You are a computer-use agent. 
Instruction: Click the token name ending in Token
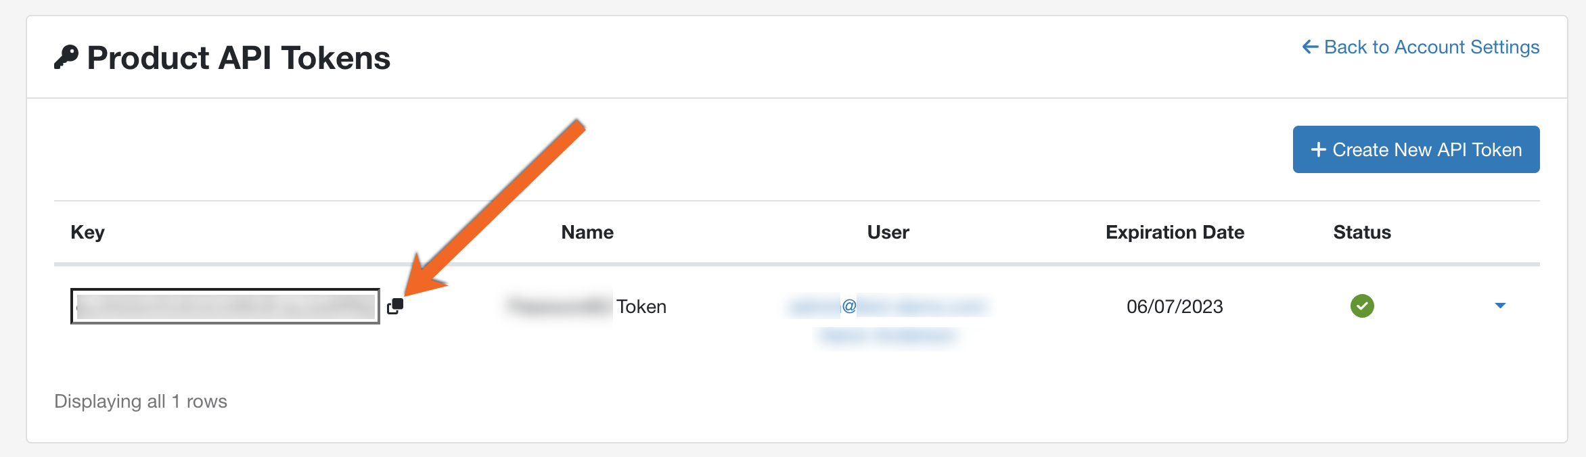tap(587, 306)
